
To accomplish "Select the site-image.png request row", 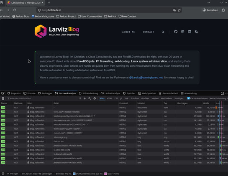I will point(114,137).
